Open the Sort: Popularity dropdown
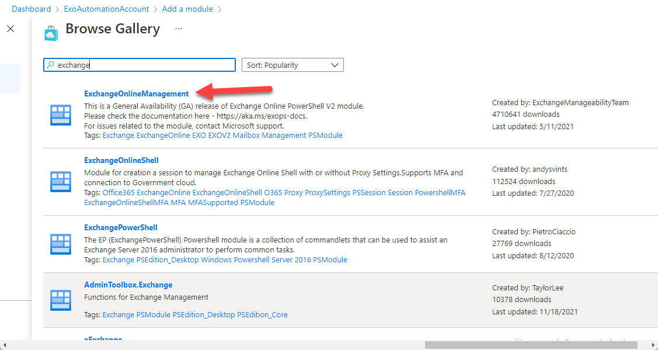The width and height of the screenshot is (658, 350). point(292,65)
